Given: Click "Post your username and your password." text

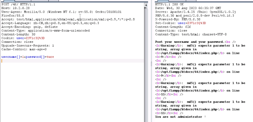Looking at the screenshot, I should (x=190, y=42).
